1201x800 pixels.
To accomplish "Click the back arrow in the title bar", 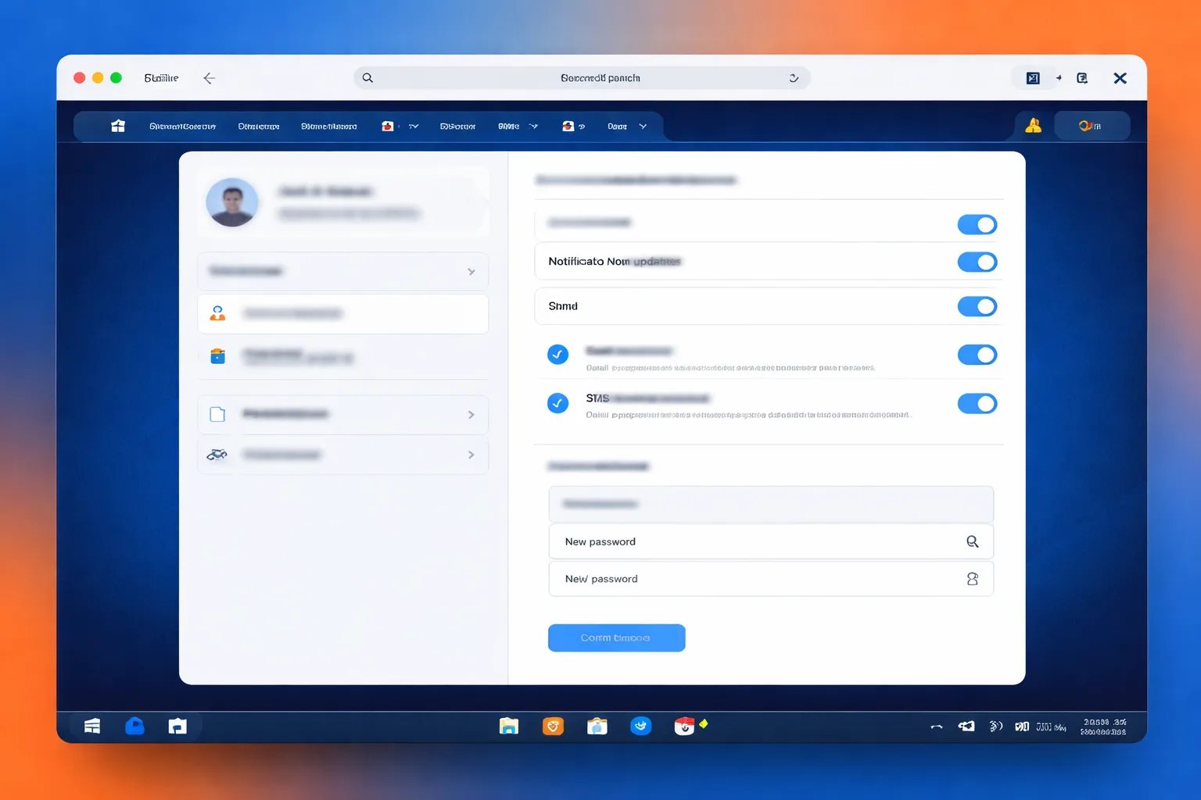I will pos(209,78).
